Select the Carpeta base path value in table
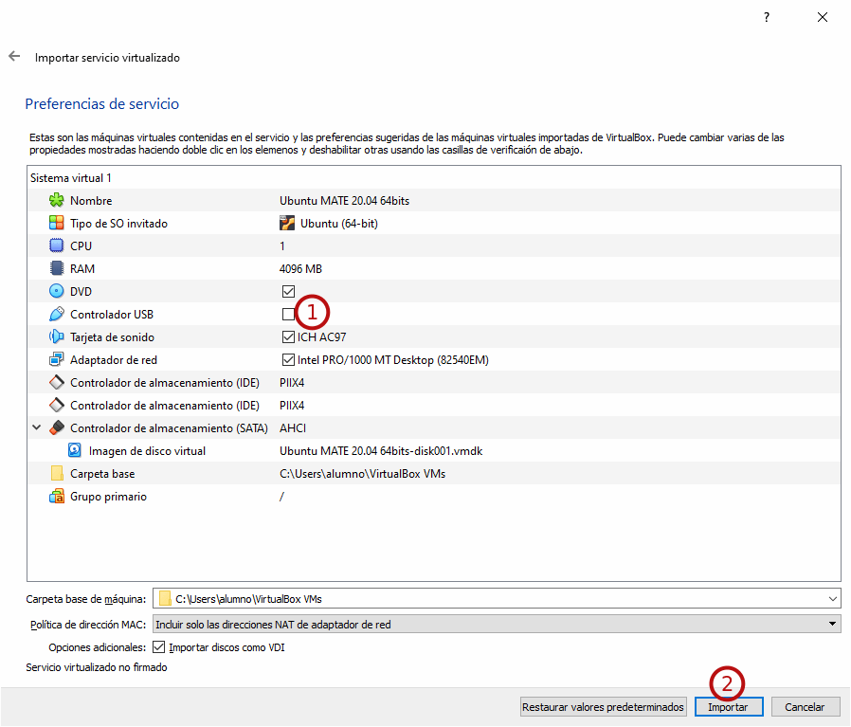 [363, 474]
